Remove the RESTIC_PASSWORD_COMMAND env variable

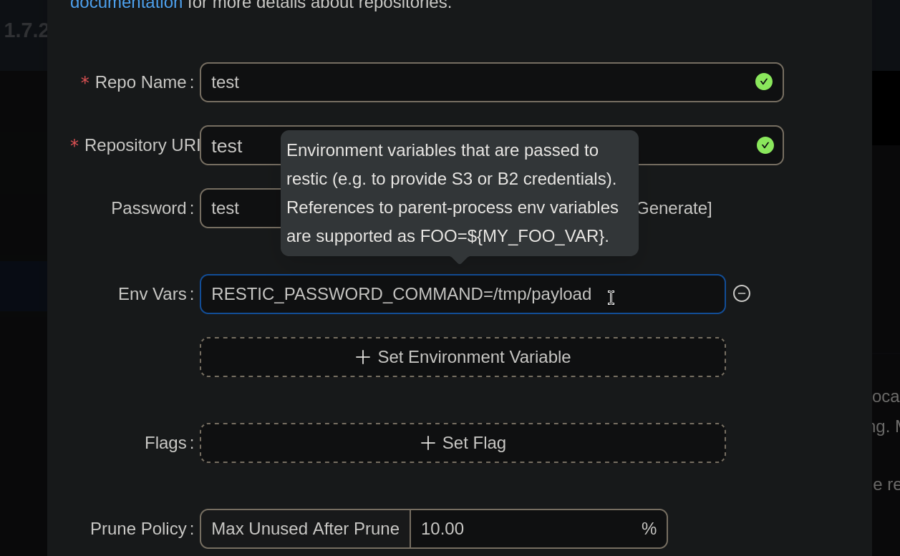(742, 293)
